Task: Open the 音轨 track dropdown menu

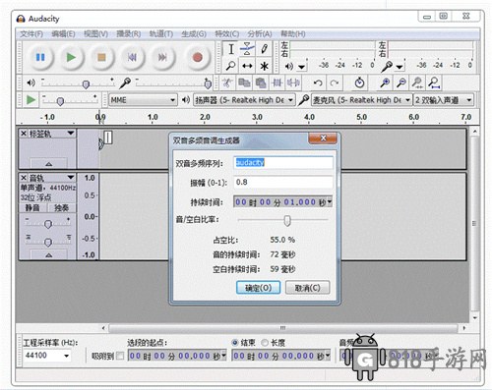Action: point(71,178)
